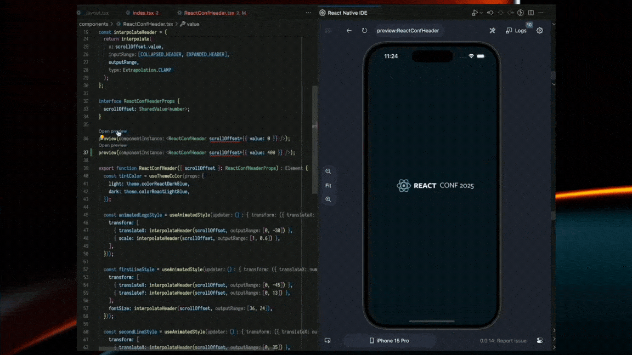Click the center commit navigation icon
The width and height of the screenshot is (632, 355).
coord(500,13)
